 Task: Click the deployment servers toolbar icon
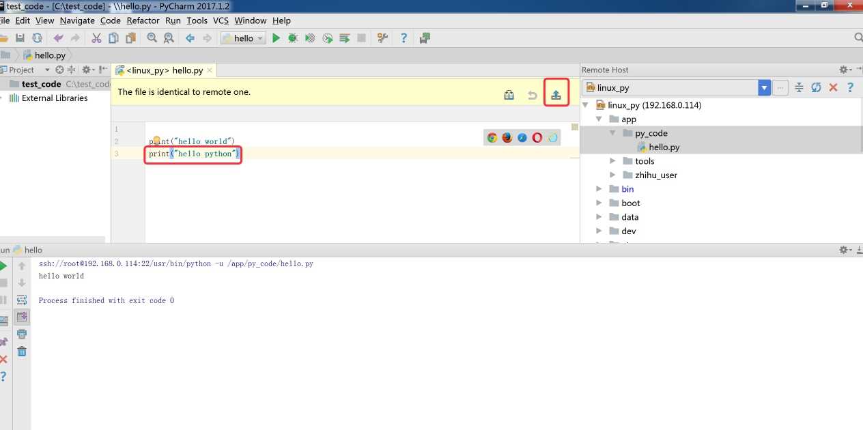point(425,38)
